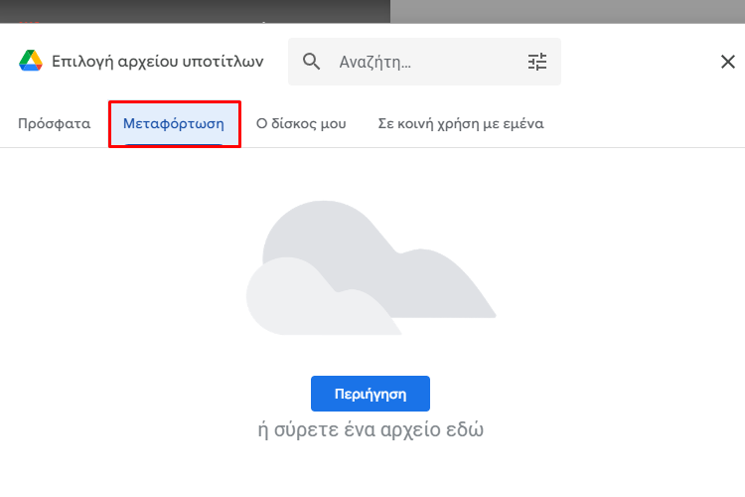Close the subtitle file picker dialog
Screen dimensions: 745x497
pyautogui.click(x=727, y=62)
